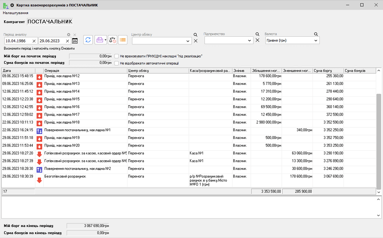Open the print button dropdown arrow

coord(105,40)
